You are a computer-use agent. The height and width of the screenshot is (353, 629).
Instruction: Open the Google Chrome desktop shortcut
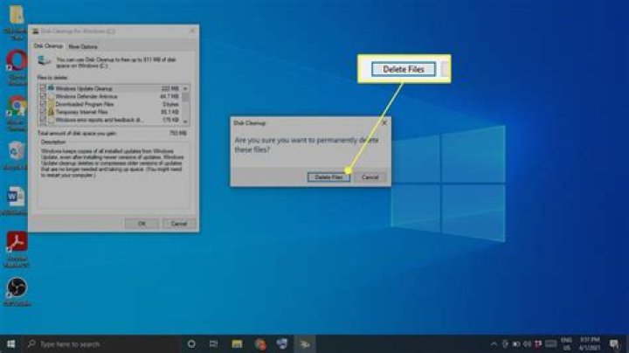pyautogui.click(x=17, y=107)
